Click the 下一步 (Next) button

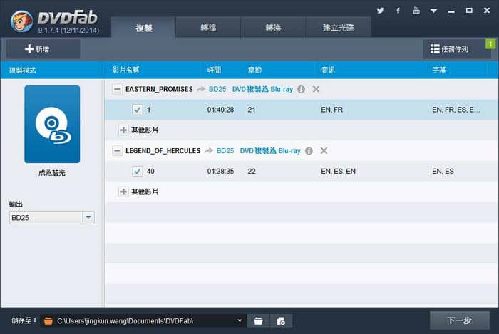click(460, 320)
